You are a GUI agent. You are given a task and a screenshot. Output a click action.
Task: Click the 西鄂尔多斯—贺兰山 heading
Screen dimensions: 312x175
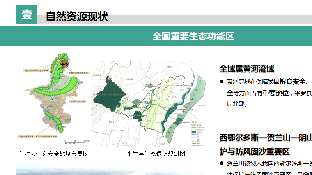coord(265,138)
